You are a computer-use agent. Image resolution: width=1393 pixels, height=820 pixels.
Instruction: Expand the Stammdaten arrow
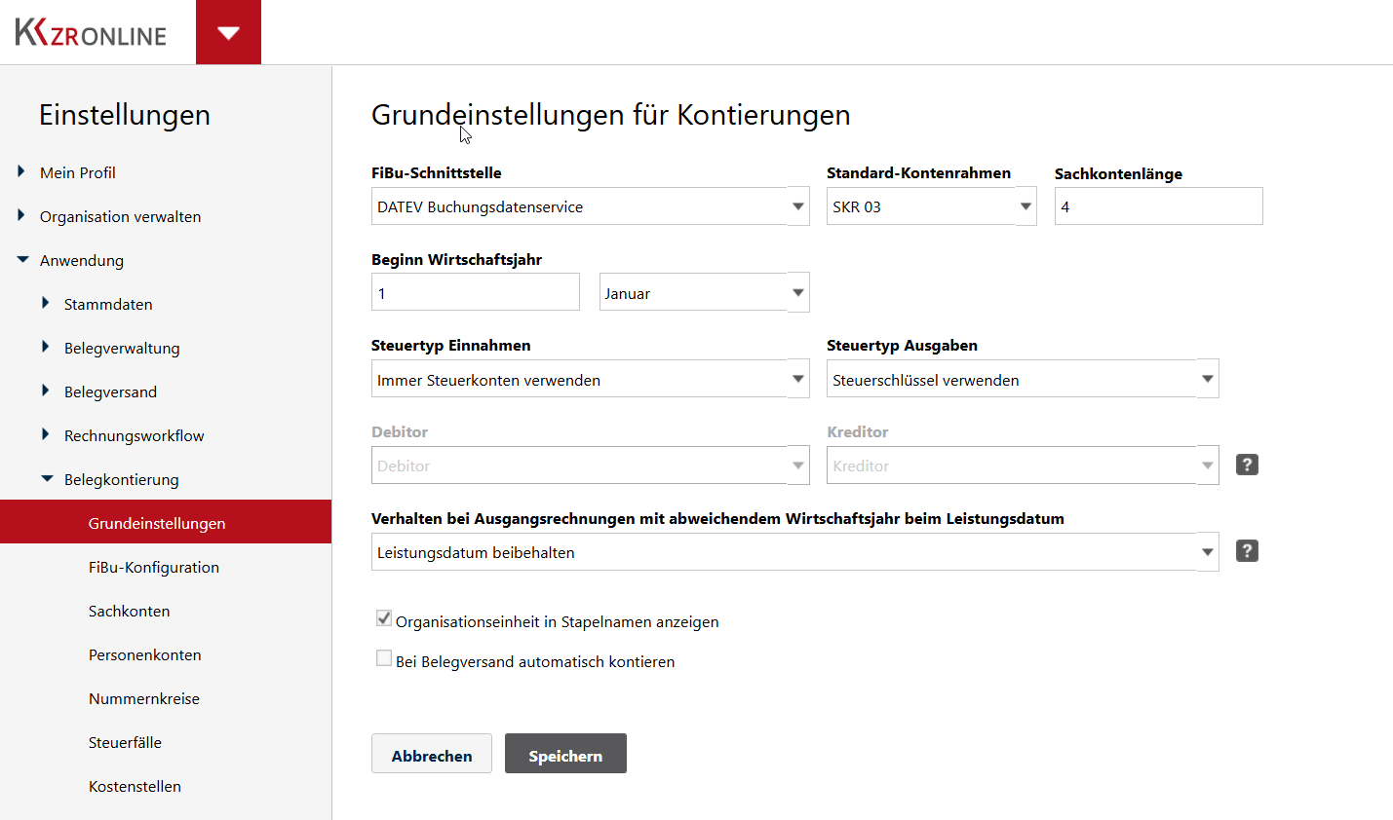[46, 303]
